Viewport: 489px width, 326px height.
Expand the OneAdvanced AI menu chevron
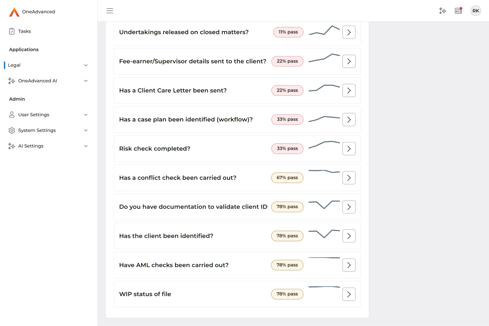[86, 81]
